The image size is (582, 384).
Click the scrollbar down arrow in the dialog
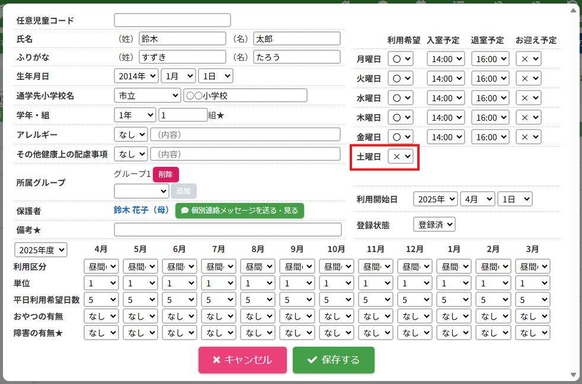(573, 375)
